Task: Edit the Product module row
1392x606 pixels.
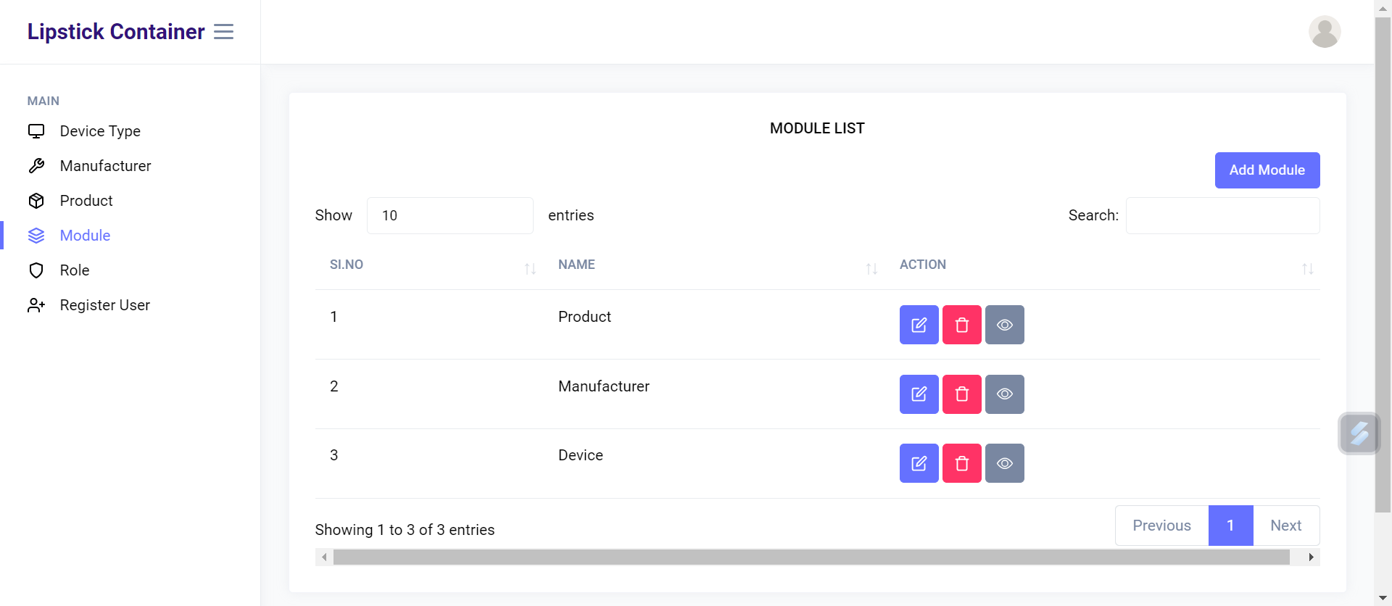Action: (919, 325)
